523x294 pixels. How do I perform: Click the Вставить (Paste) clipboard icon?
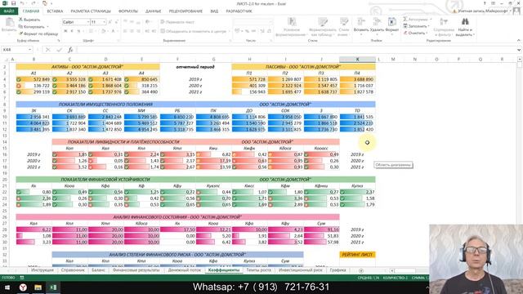coord(9,25)
